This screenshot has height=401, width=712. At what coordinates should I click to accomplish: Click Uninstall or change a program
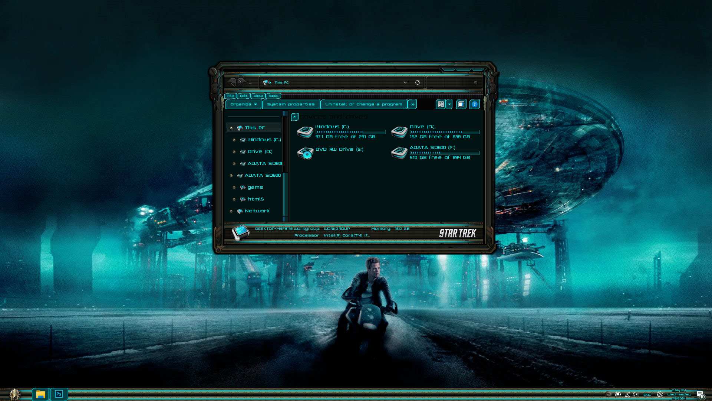click(x=364, y=104)
